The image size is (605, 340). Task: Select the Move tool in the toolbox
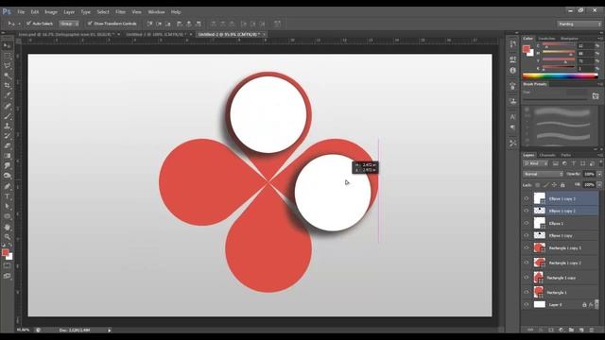pyautogui.click(x=7, y=45)
